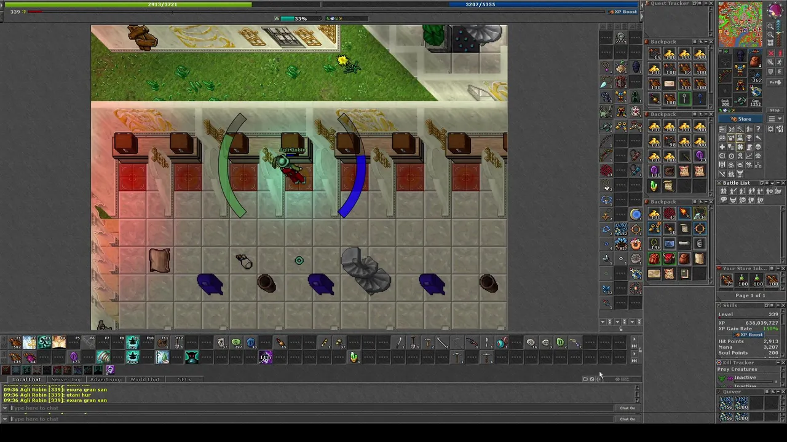Click the chat console scrollbar
This screenshot has height=442, width=787.
tap(637, 394)
